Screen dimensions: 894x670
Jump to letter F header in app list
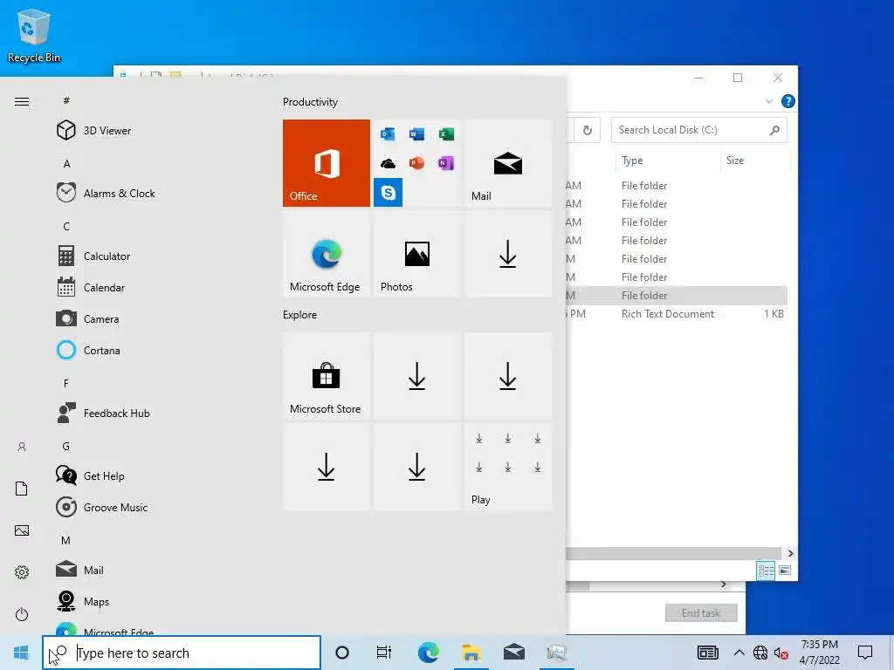(66, 384)
